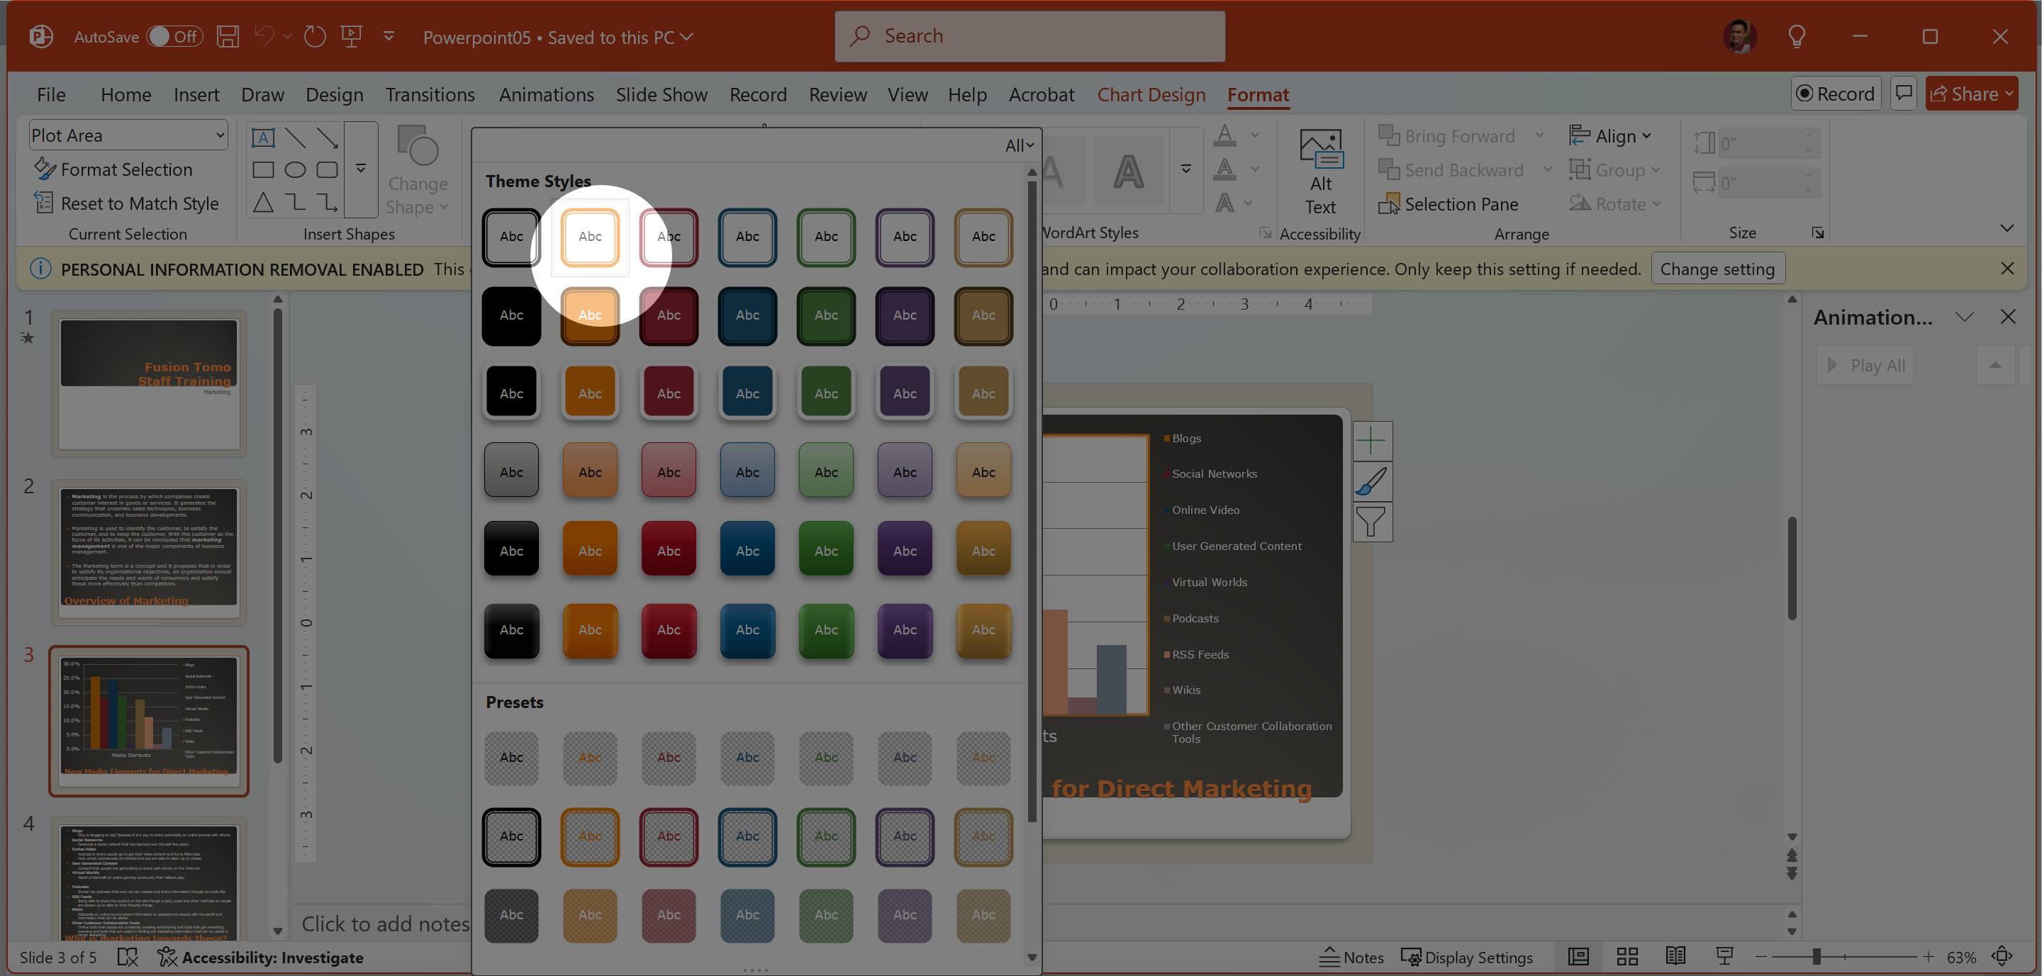Start recording with the Record button
This screenshot has height=976, width=2042.
[1836, 94]
